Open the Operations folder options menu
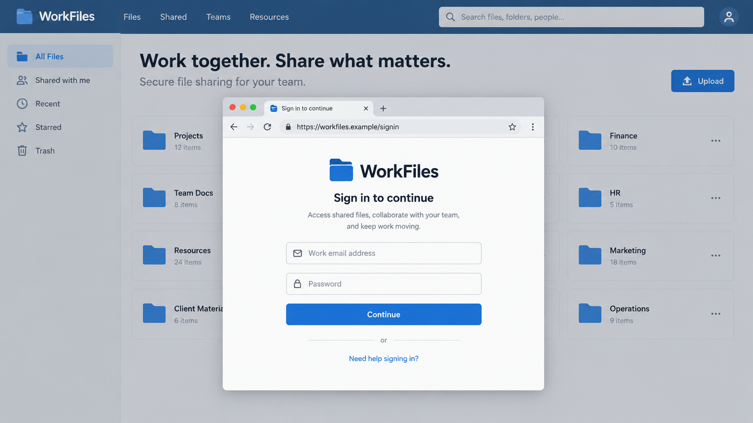This screenshot has width=753, height=423. tap(716, 314)
